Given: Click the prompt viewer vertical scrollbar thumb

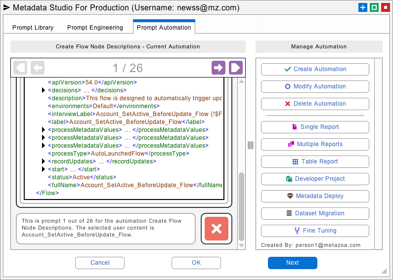Looking at the screenshot, I should [x=241, y=206].
